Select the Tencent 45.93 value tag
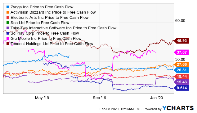 [181, 41]
